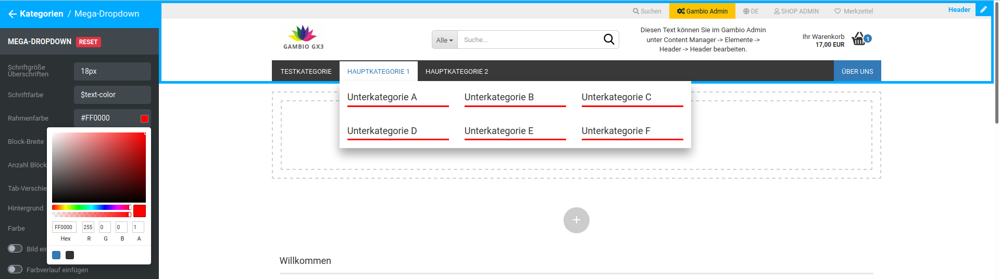Image resolution: width=1000 pixels, height=279 pixels.
Task: Select the HAUPTKATEGORIE 2 menu item
Action: (456, 72)
